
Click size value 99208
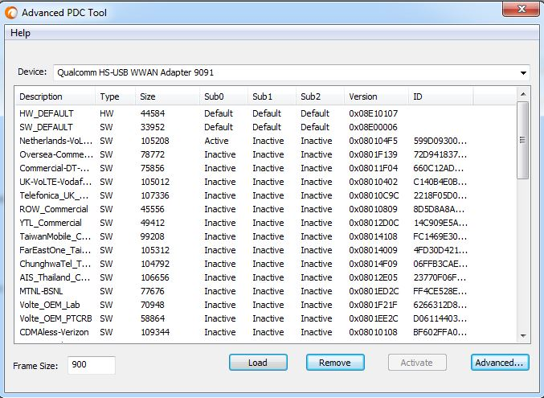[153, 236]
